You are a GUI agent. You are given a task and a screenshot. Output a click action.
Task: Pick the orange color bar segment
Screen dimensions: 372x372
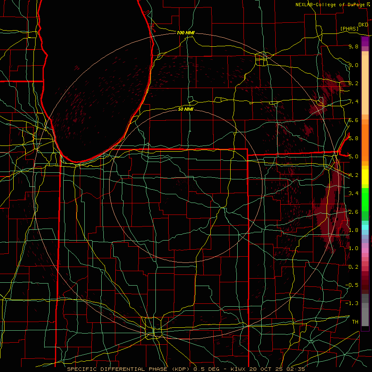365,142
